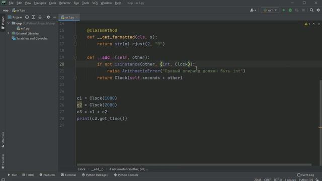Click the PyCharm logo icon in title bar
The image size is (322, 181).
tap(4, 3)
